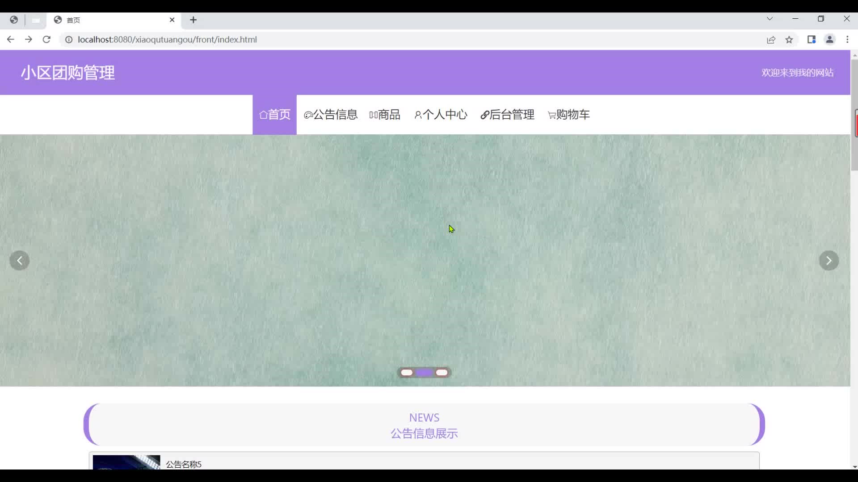Click the scrollbar down arrow
Screen dimensions: 858x482
pos(854,467)
